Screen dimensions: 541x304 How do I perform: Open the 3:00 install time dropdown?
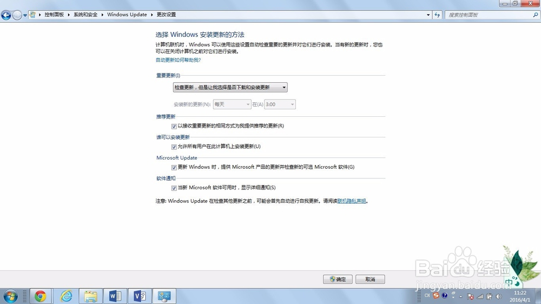(x=280, y=104)
